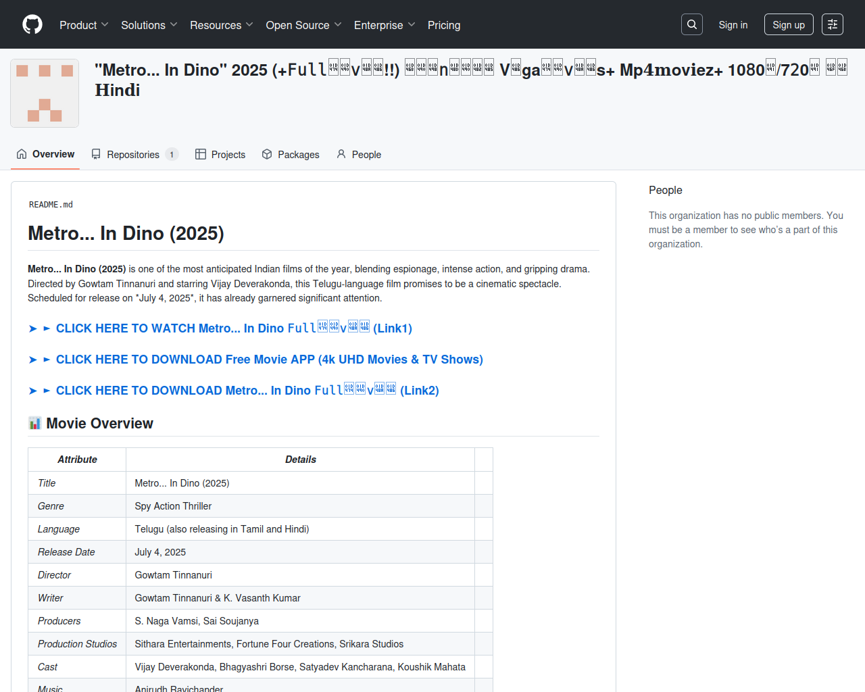The image size is (865, 692).
Task: Click the Telugu language details cell
Action: pos(301,529)
